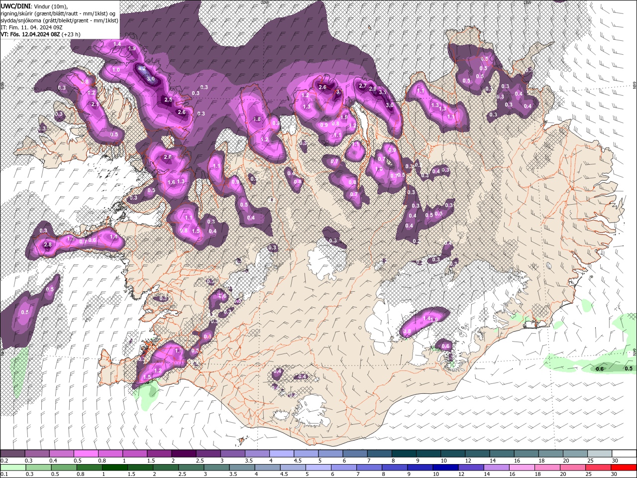Click the medium green rain swatch labeled 0.5
The image size is (637, 478).
point(64,468)
